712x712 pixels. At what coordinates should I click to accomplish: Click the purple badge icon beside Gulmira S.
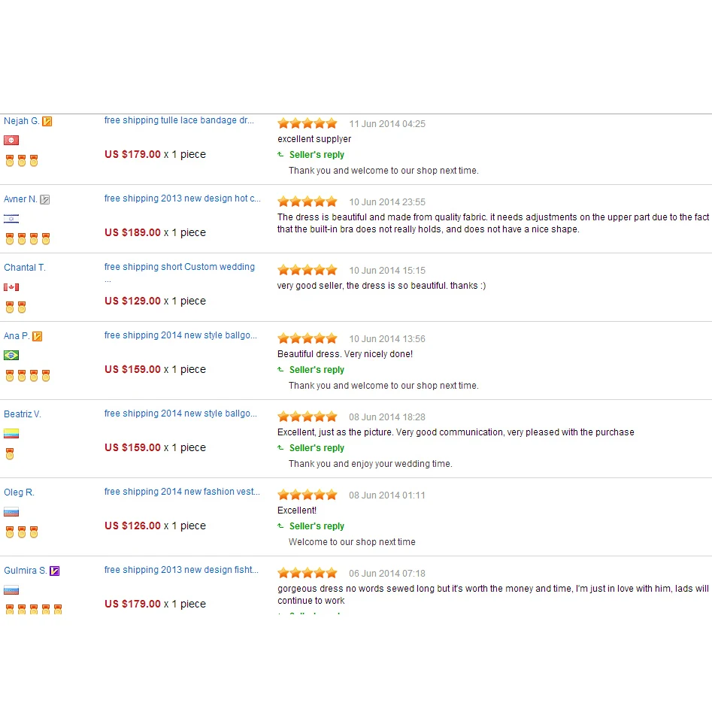(54, 571)
